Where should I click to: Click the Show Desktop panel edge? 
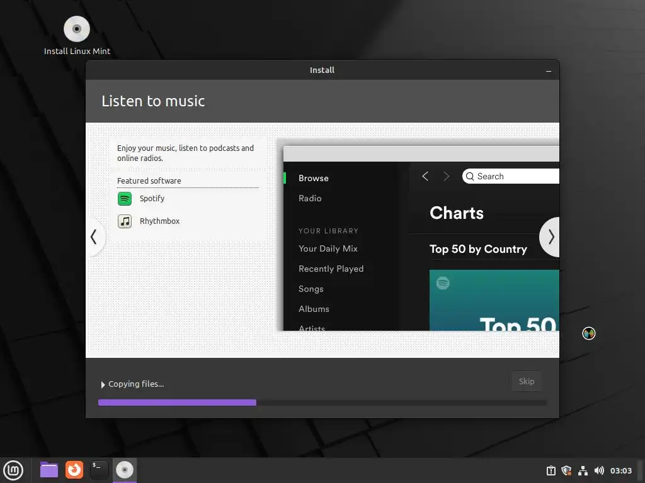[x=641, y=470]
